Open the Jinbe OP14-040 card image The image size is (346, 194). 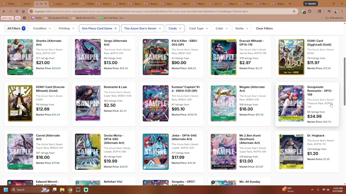click(x=156, y=152)
